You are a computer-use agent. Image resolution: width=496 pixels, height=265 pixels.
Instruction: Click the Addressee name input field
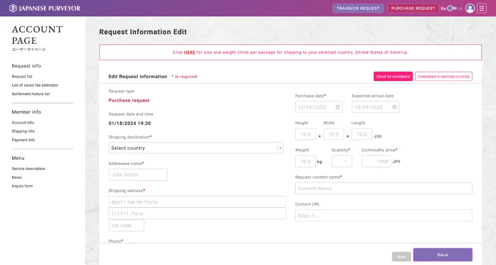138,174
